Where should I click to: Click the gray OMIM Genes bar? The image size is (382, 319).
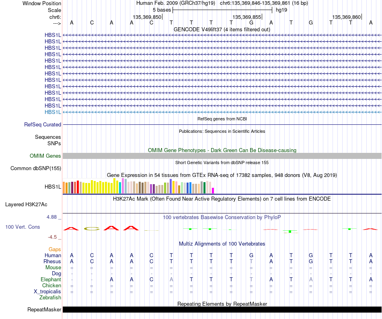coord(222,156)
